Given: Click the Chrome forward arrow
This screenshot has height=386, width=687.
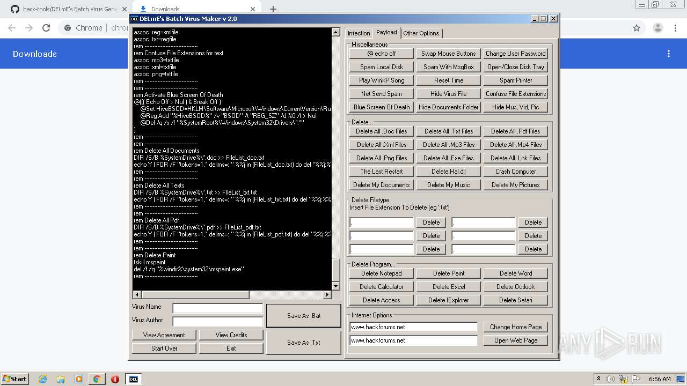Looking at the screenshot, I should pos(29,28).
